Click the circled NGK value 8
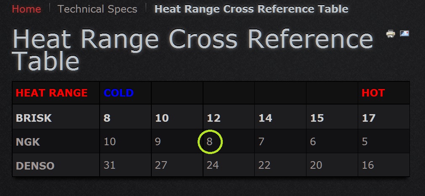This screenshot has height=196, width=425. 210,141
